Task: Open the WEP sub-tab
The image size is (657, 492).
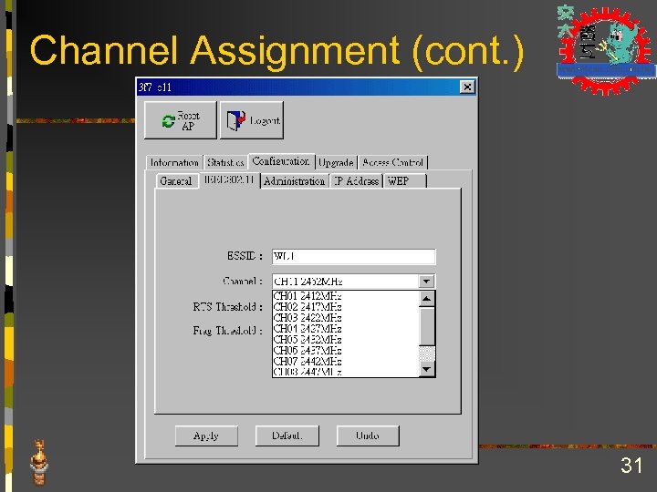Action: click(x=405, y=181)
